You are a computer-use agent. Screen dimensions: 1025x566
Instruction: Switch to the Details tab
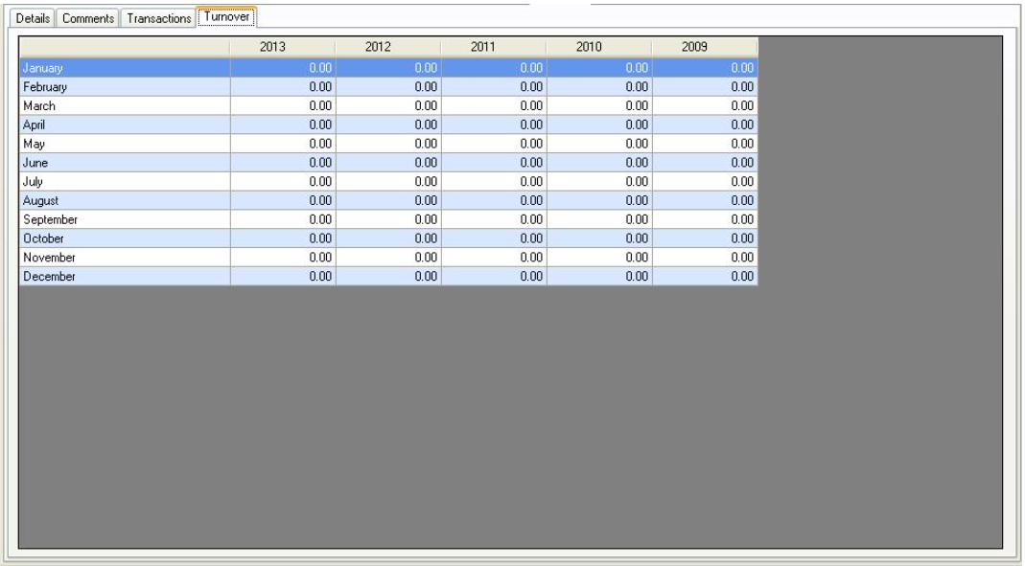coord(33,18)
